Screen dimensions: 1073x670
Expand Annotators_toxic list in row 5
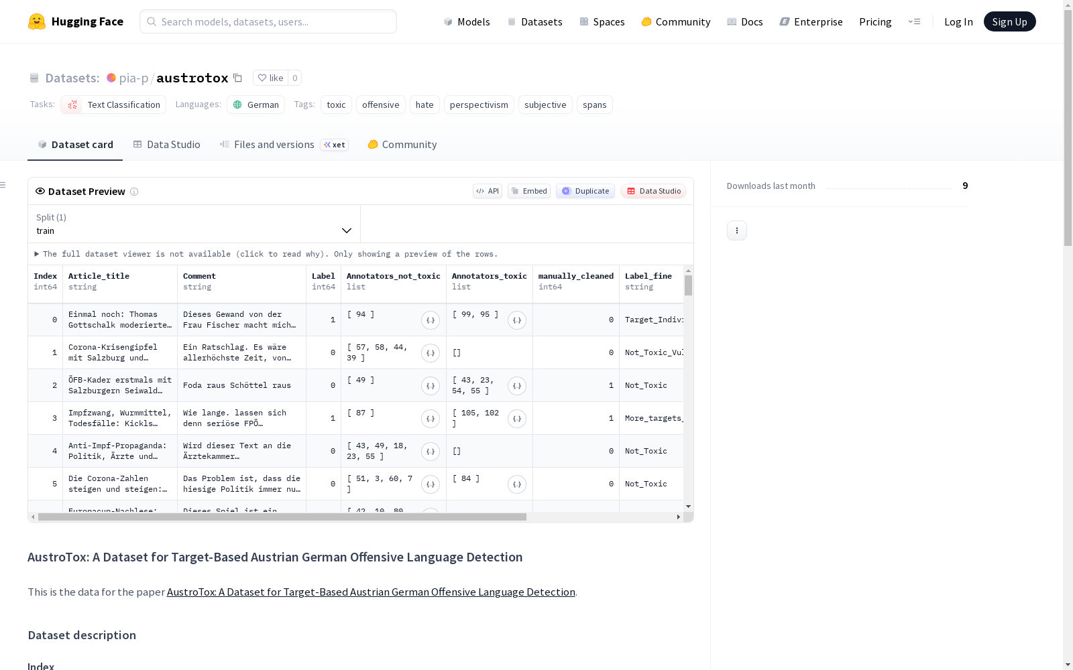click(517, 484)
